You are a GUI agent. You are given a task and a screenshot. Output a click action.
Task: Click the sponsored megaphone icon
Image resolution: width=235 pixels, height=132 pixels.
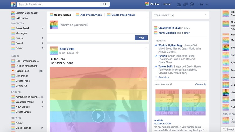click(x=171, y=84)
